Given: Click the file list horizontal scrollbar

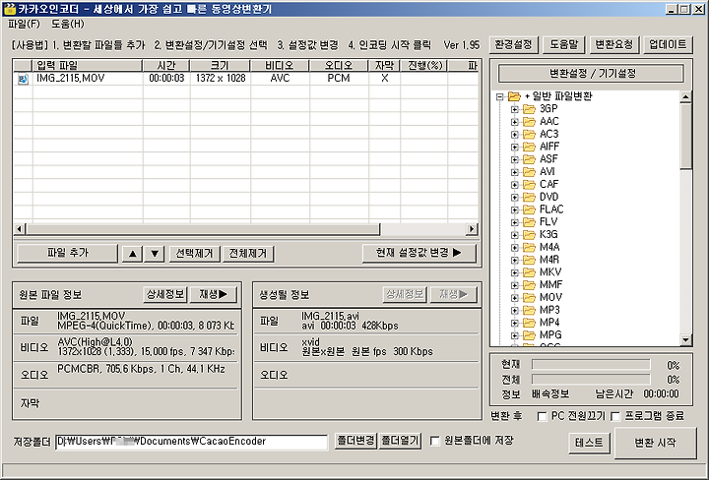Looking at the screenshot, I should pyautogui.click(x=245, y=229).
